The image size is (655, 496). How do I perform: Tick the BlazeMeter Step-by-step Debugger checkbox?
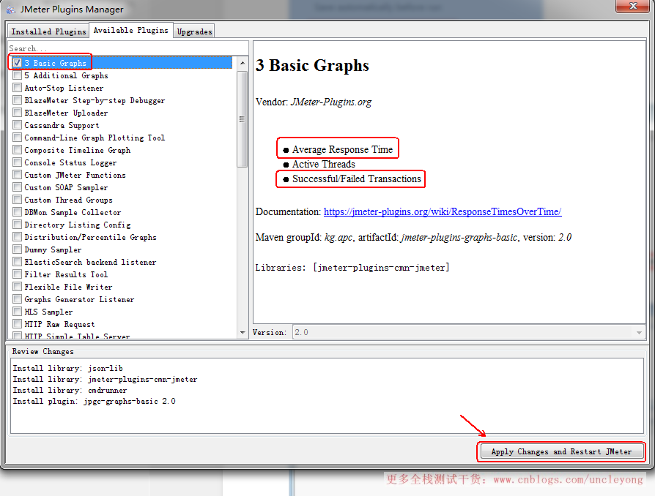[17, 100]
